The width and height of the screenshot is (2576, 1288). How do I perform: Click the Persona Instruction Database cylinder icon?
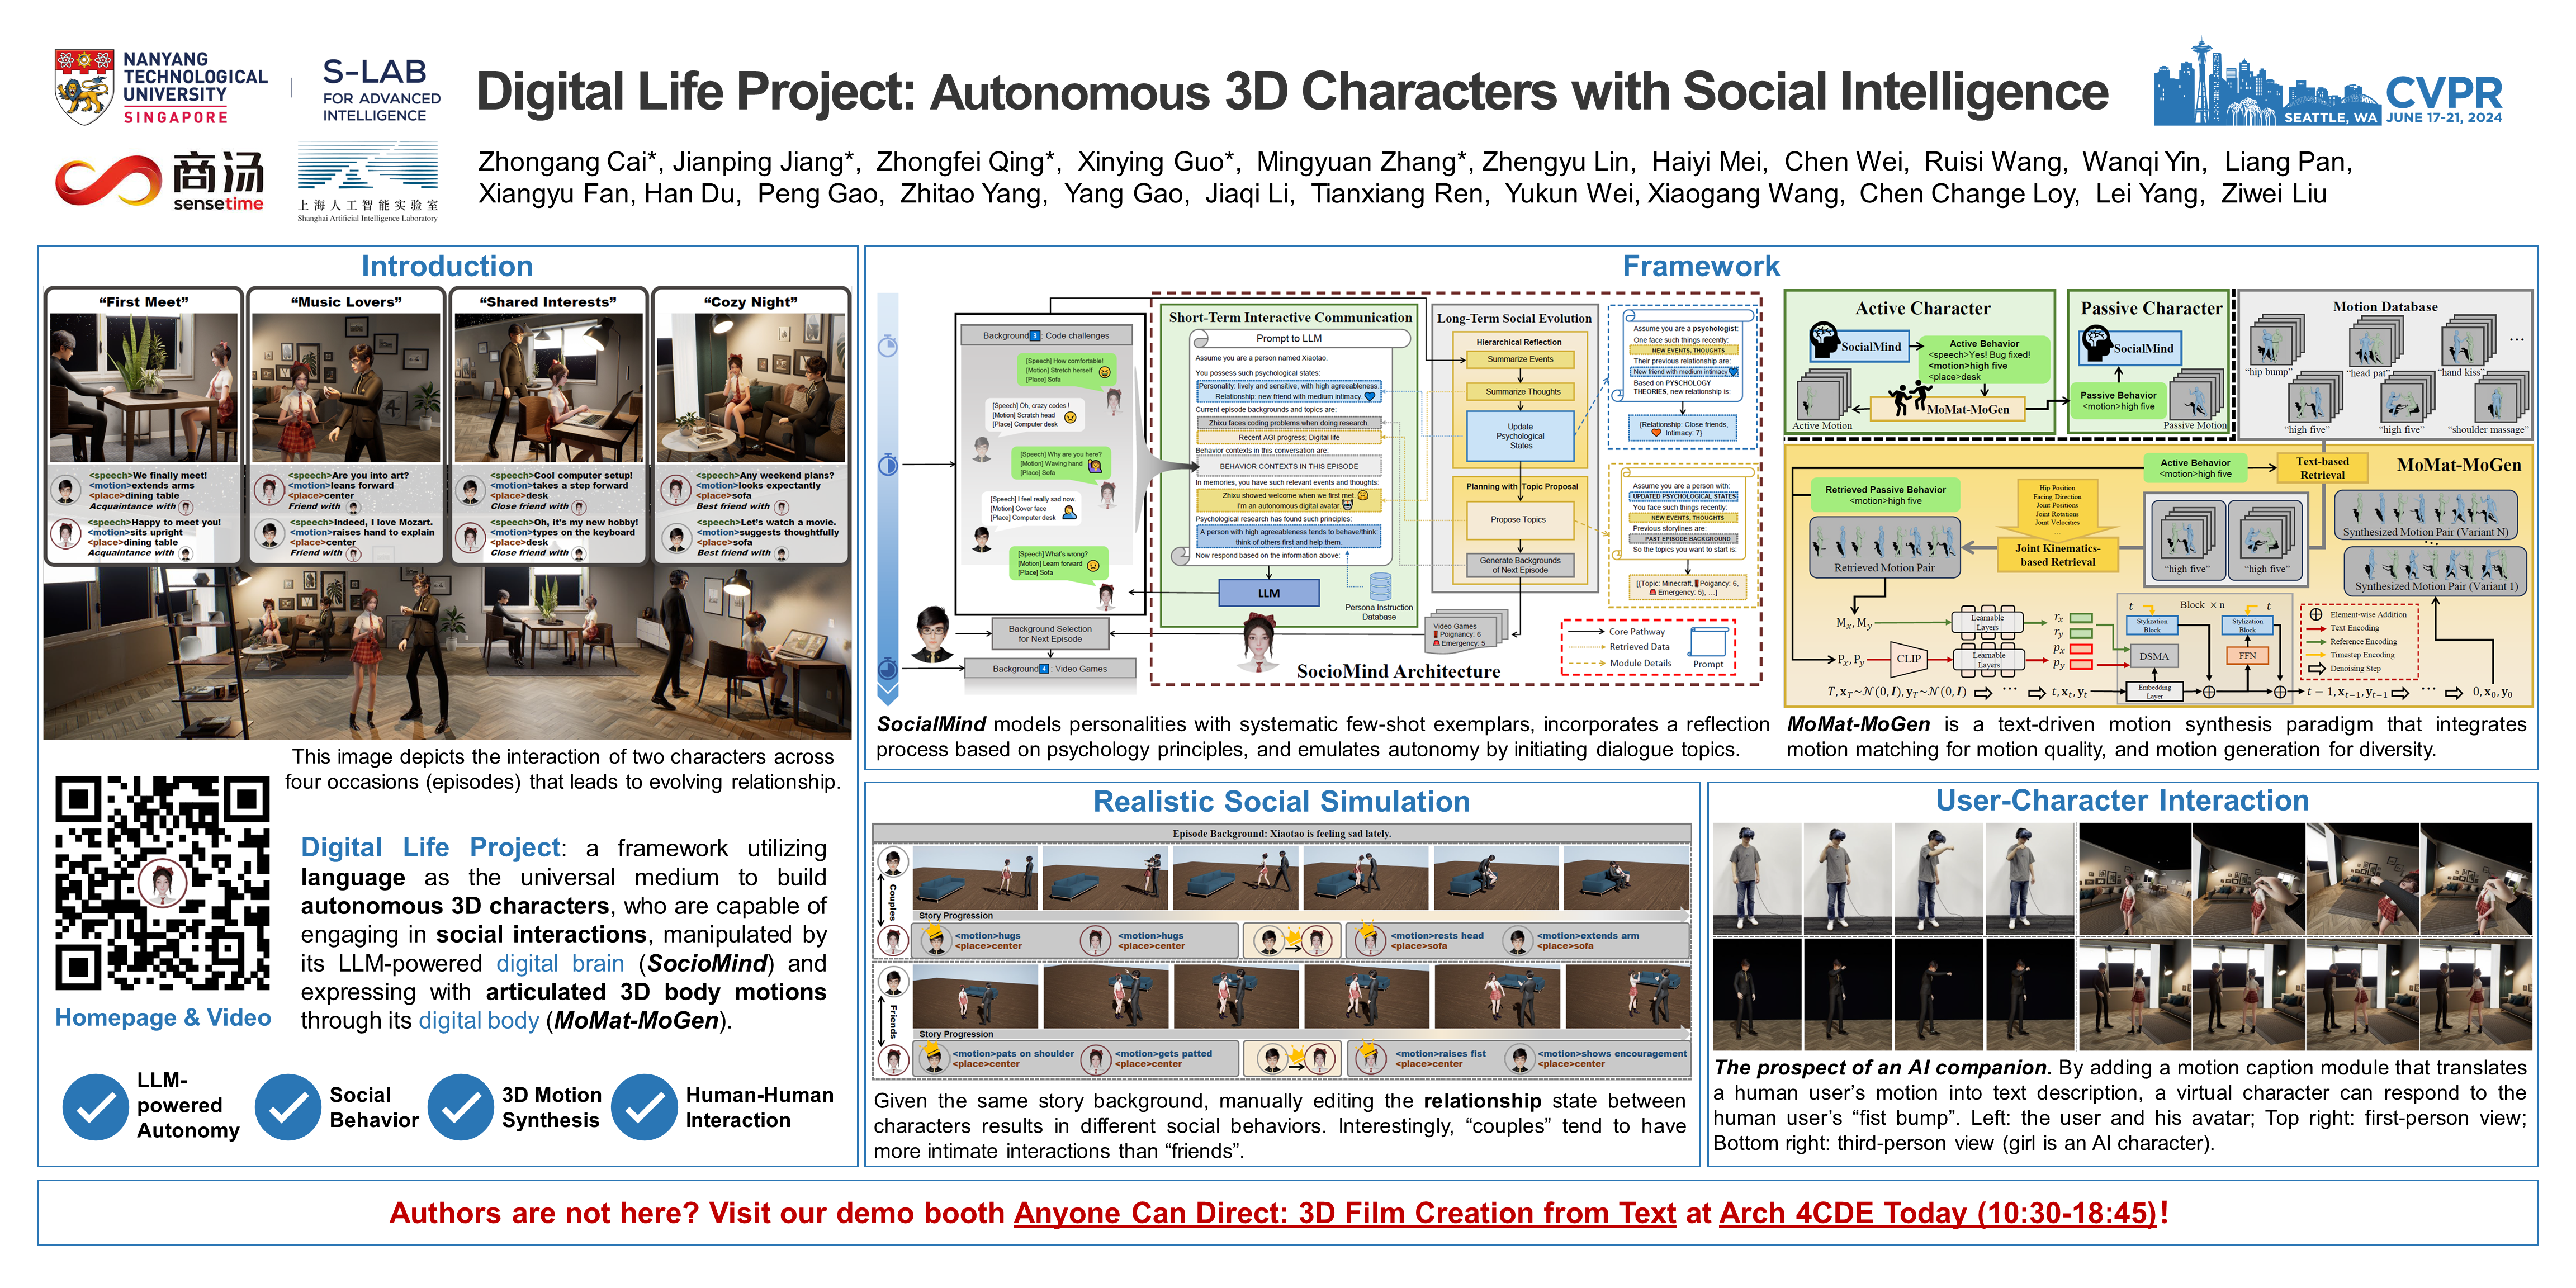tap(1380, 586)
